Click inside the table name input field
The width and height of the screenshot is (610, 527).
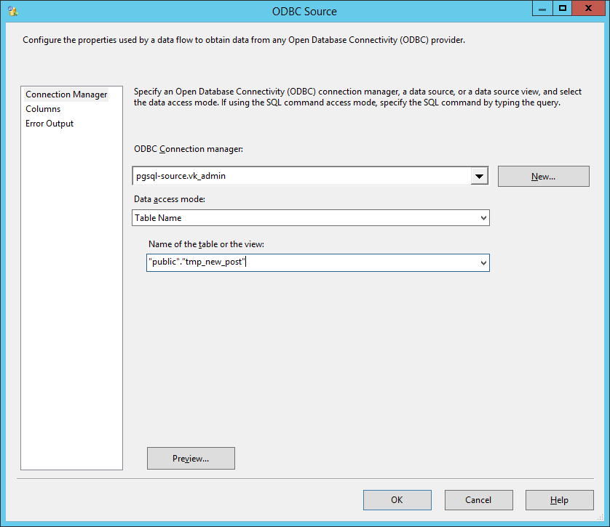click(306, 262)
